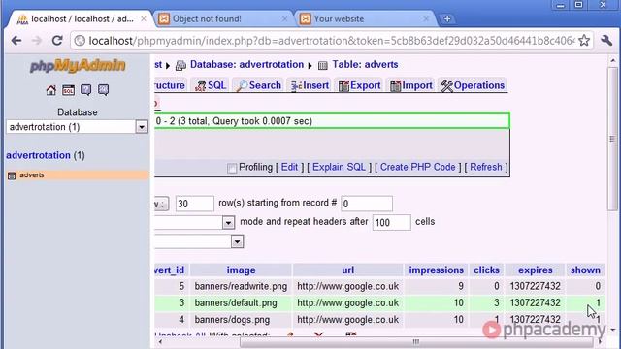Image resolution: width=621 pixels, height=349 pixels.
Task: Open the sort-by-key dropdown below mode
Action: coord(237,241)
